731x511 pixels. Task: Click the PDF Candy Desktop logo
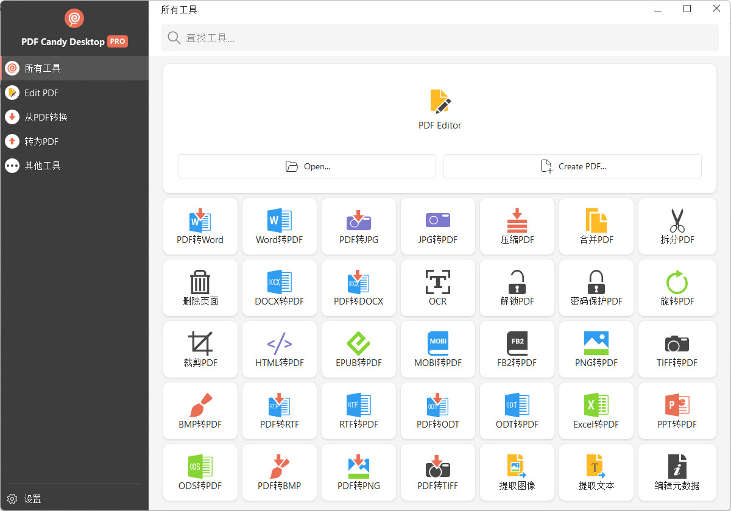click(74, 18)
